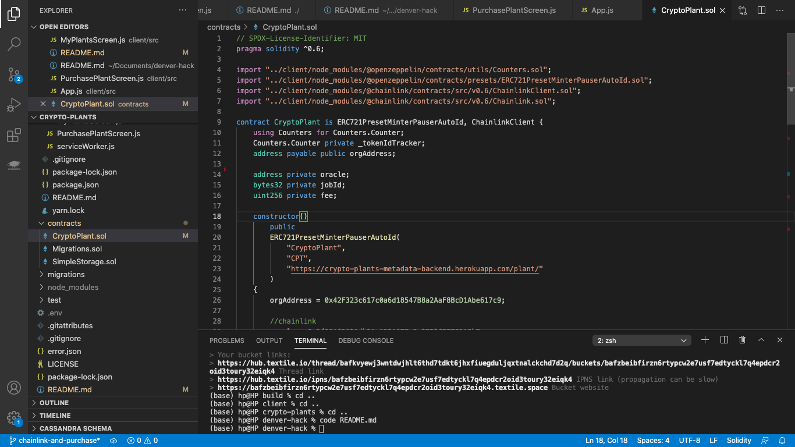Open the Extensions view
Screen dimensions: 795x447
[14, 136]
